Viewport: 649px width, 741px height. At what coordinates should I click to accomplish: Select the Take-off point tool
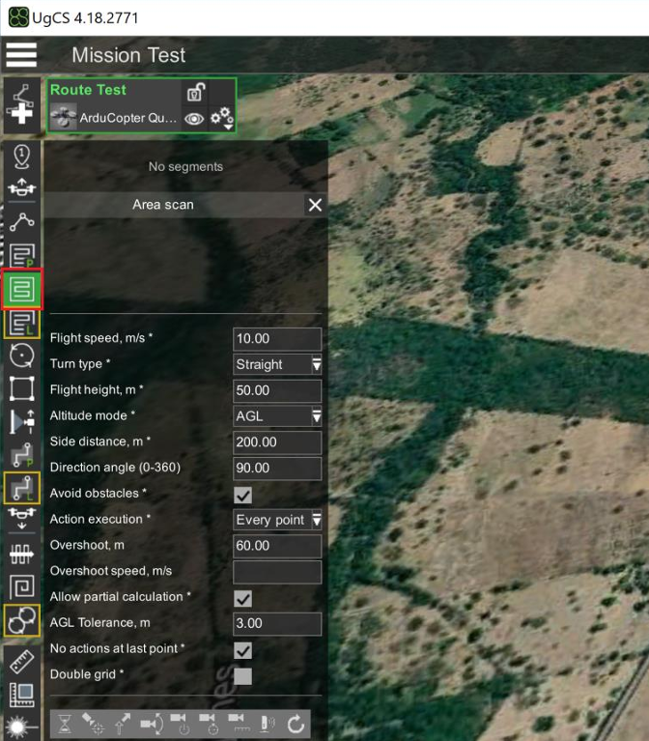pyautogui.click(x=21, y=186)
